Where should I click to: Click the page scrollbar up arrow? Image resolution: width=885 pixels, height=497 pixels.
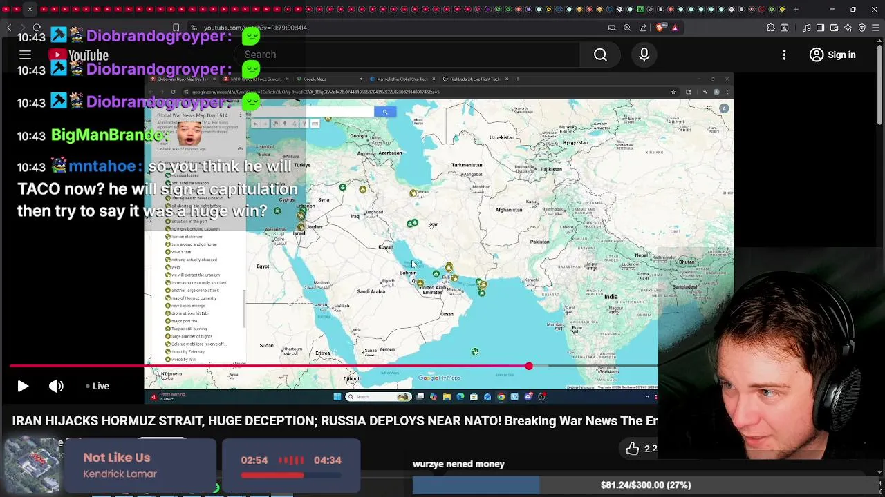(879, 41)
